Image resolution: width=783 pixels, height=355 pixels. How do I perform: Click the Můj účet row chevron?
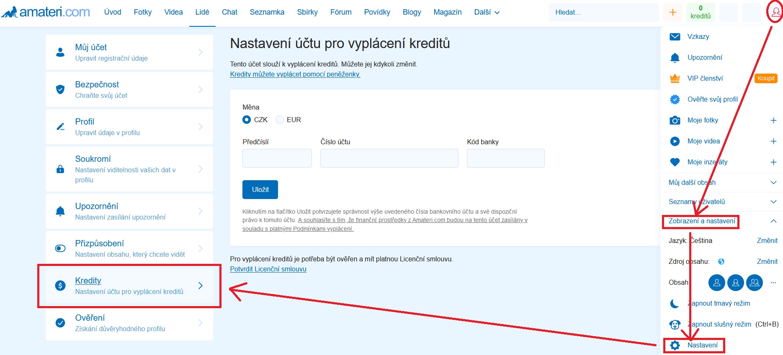(x=201, y=52)
